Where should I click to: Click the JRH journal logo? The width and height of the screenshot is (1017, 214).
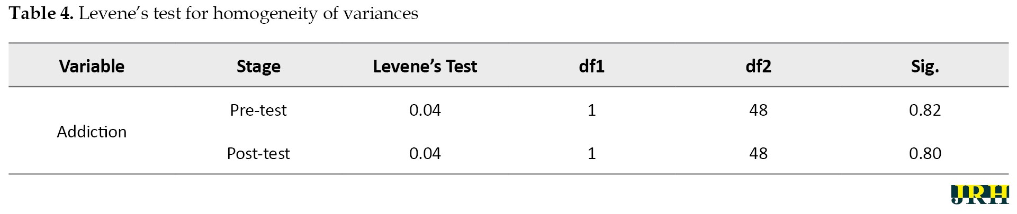click(979, 194)
